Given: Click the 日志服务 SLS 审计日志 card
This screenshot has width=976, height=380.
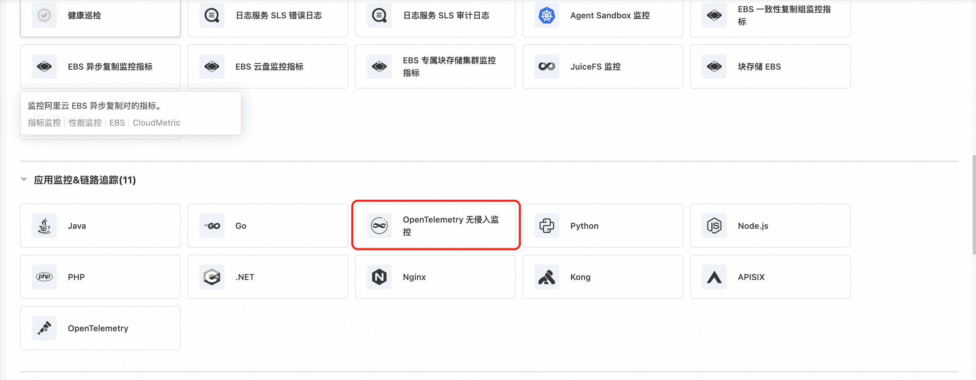Looking at the screenshot, I should click(x=435, y=17).
